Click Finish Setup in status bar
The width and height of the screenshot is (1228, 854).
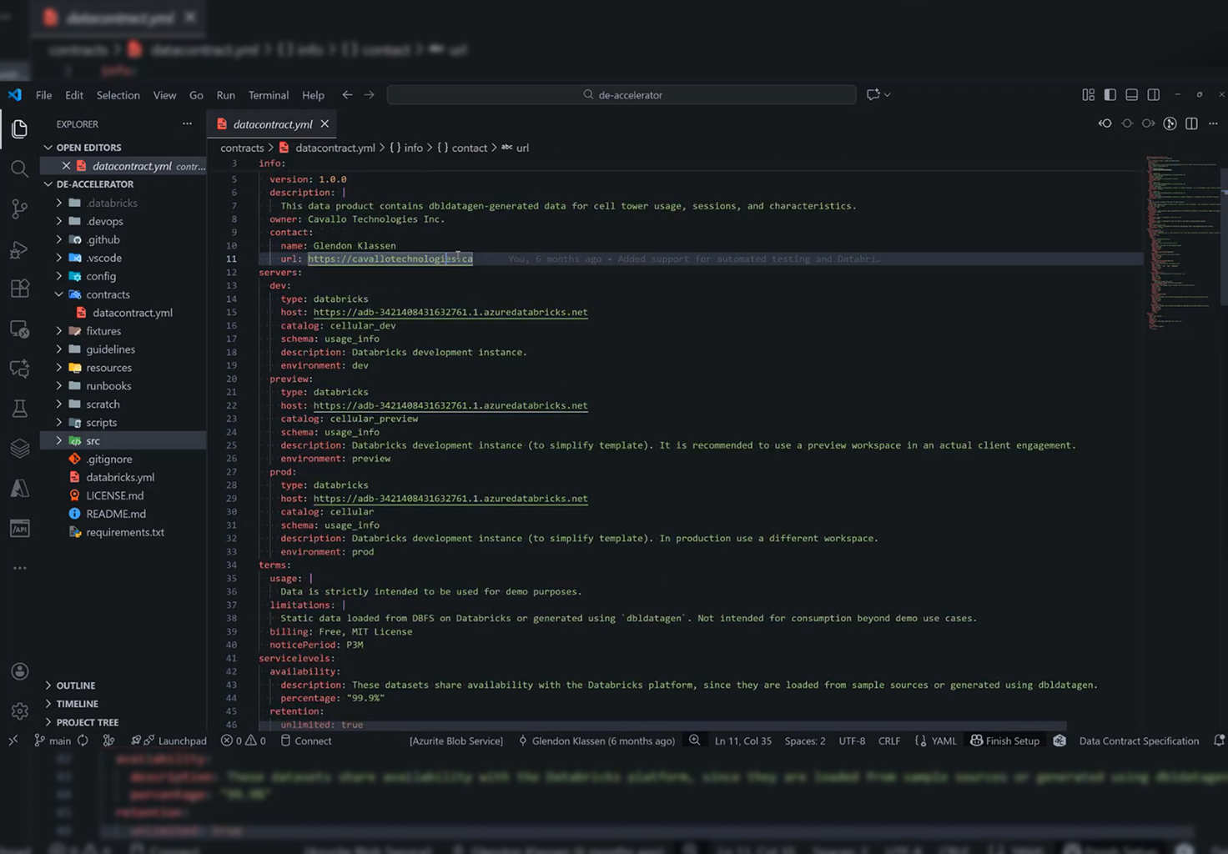coord(1004,741)
